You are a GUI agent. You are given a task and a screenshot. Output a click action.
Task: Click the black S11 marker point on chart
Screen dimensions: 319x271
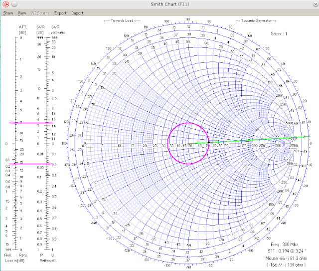pos(209,142)
